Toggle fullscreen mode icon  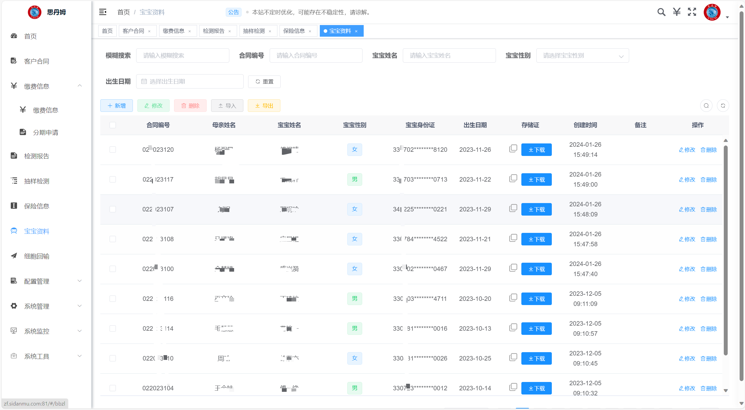(692, 12)
